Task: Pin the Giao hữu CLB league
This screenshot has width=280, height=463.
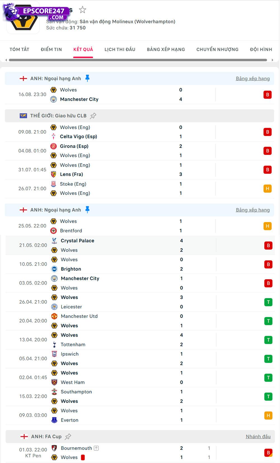Action: point(93,116)
